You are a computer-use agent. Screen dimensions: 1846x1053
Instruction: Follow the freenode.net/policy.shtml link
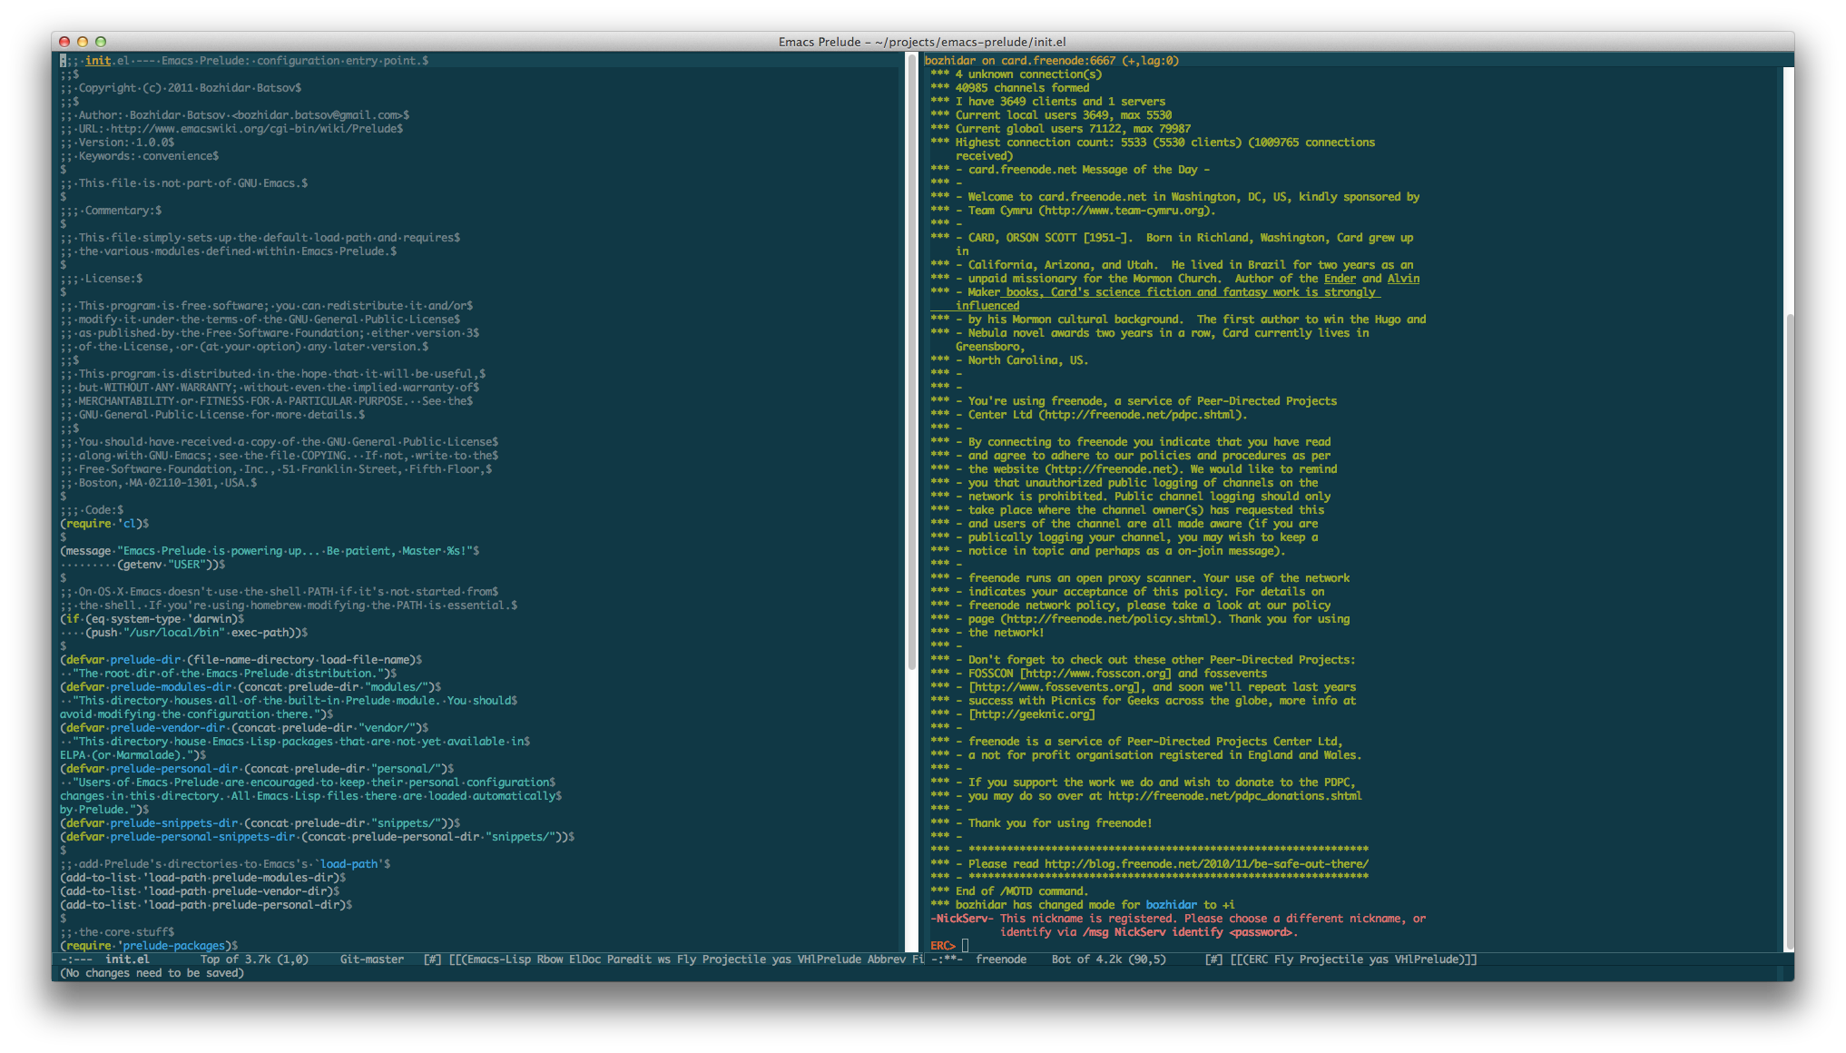click(1109, 619)
